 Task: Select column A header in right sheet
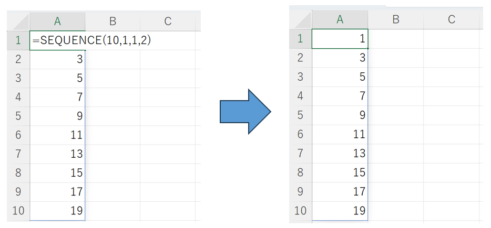[340, 20]
